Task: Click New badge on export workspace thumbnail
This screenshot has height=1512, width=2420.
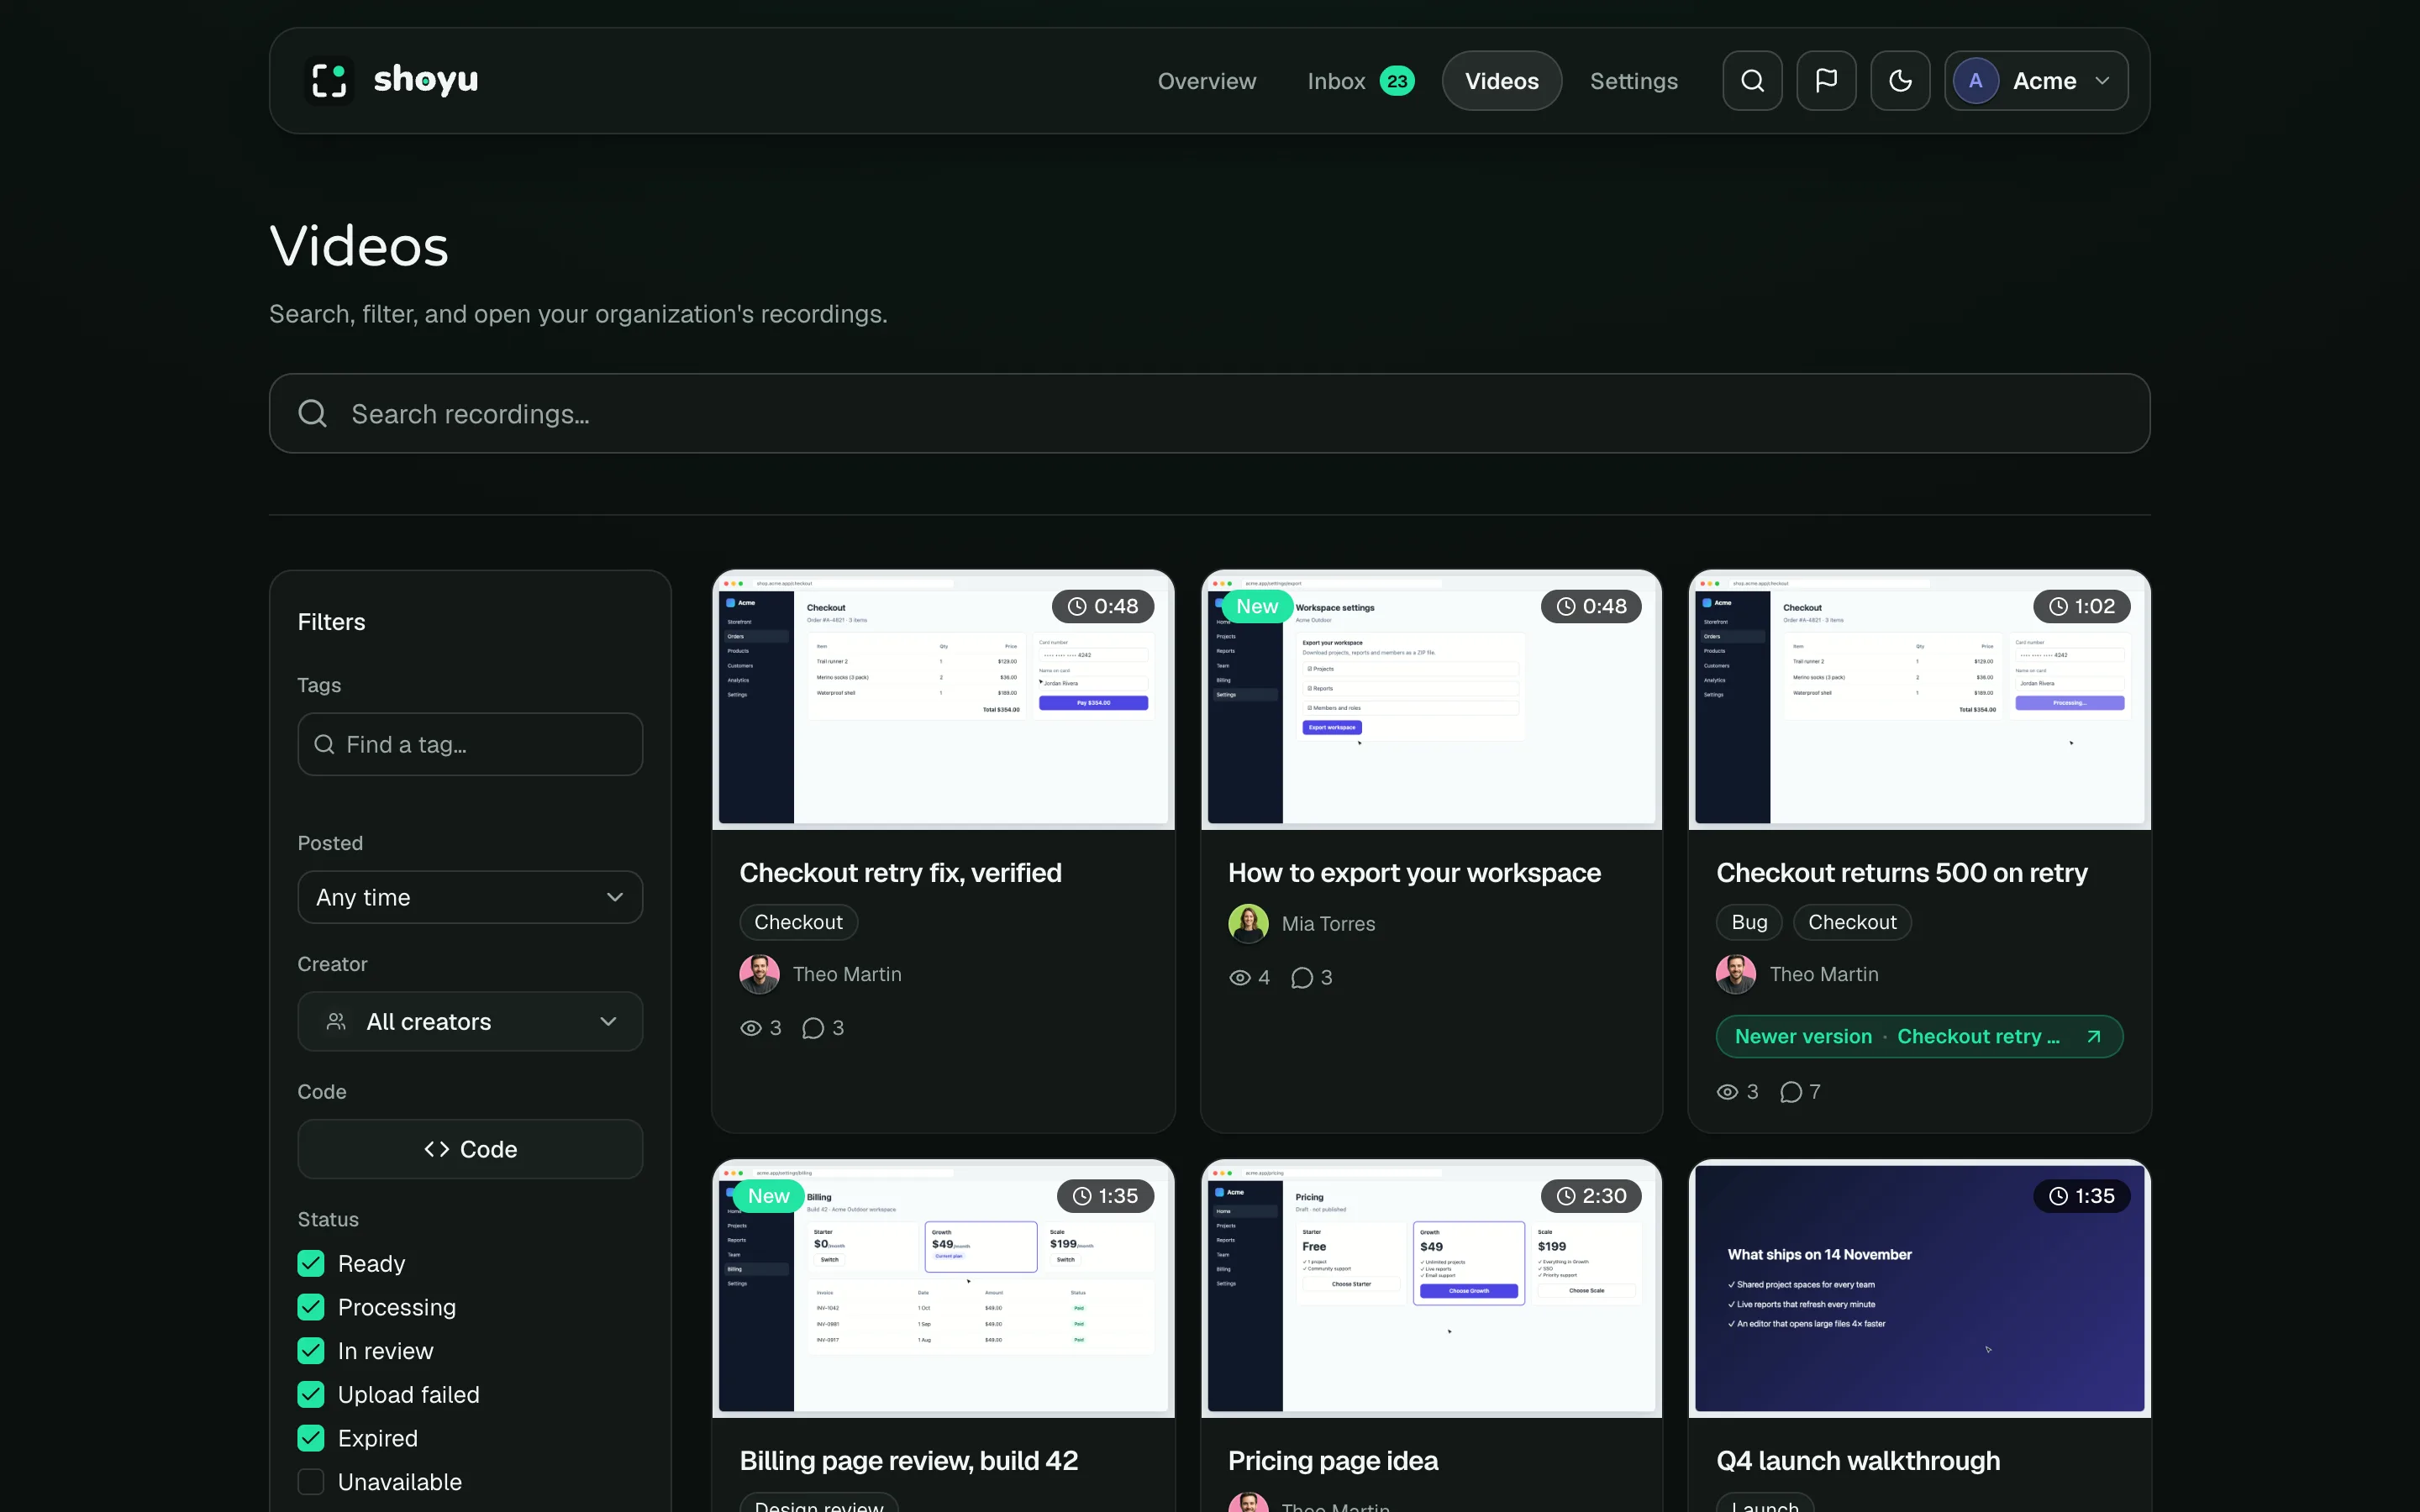Action: pyautogui.click(x=1257, y=606)
